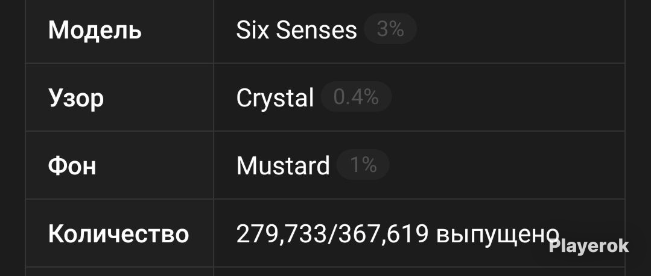Click the empty space in Узор row
This screenshot has height=276, width=651.
pyautogui.click(x=507, y=97)
